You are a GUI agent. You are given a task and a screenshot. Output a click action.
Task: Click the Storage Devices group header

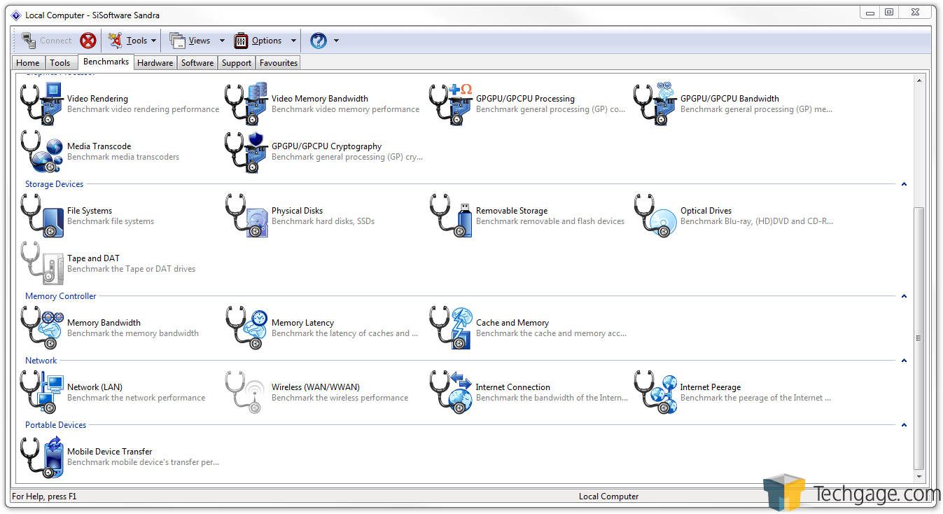coord(54,184)
